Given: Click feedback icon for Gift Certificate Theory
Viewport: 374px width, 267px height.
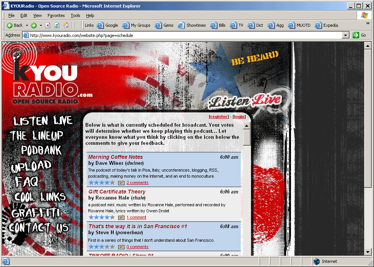Looking at the screenshot, I should [x=121, y=217].
